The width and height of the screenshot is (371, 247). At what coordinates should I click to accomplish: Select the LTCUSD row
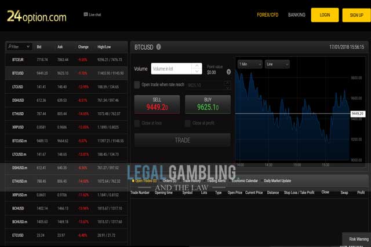tap(66, 87)
